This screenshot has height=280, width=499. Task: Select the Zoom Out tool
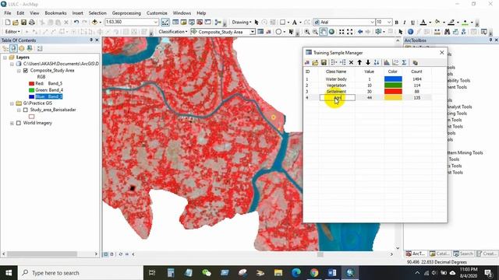(315, 32)
